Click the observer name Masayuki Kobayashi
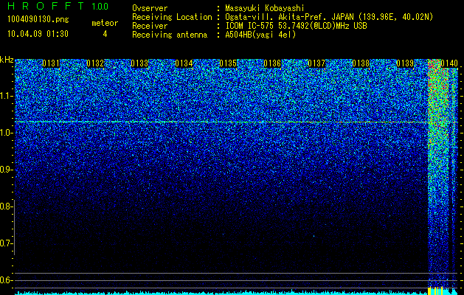The image size is (464, 295). coord(265,8)
